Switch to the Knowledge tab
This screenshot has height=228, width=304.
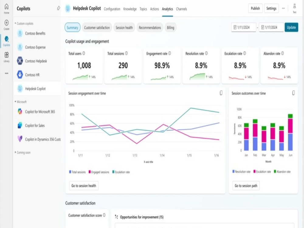point(130,9)
